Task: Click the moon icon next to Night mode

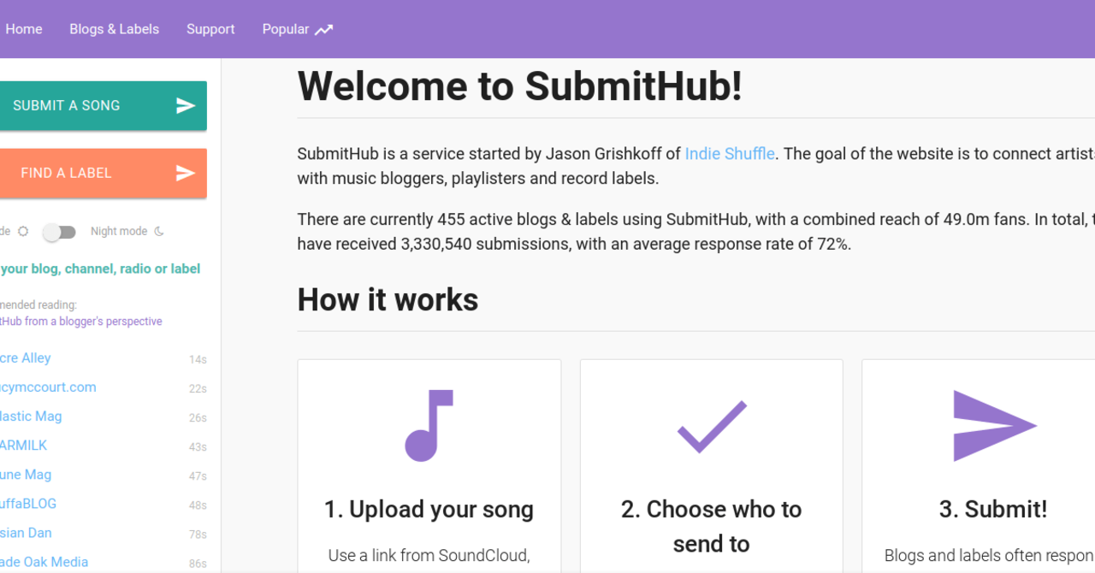Action: click(159, 231)
